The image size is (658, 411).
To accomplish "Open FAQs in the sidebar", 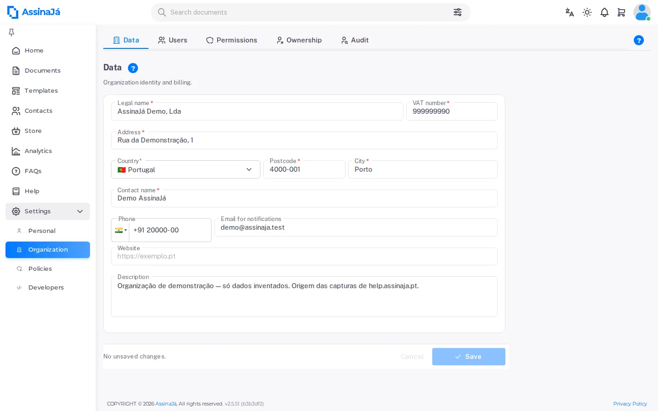I will [x=48, y=171].
